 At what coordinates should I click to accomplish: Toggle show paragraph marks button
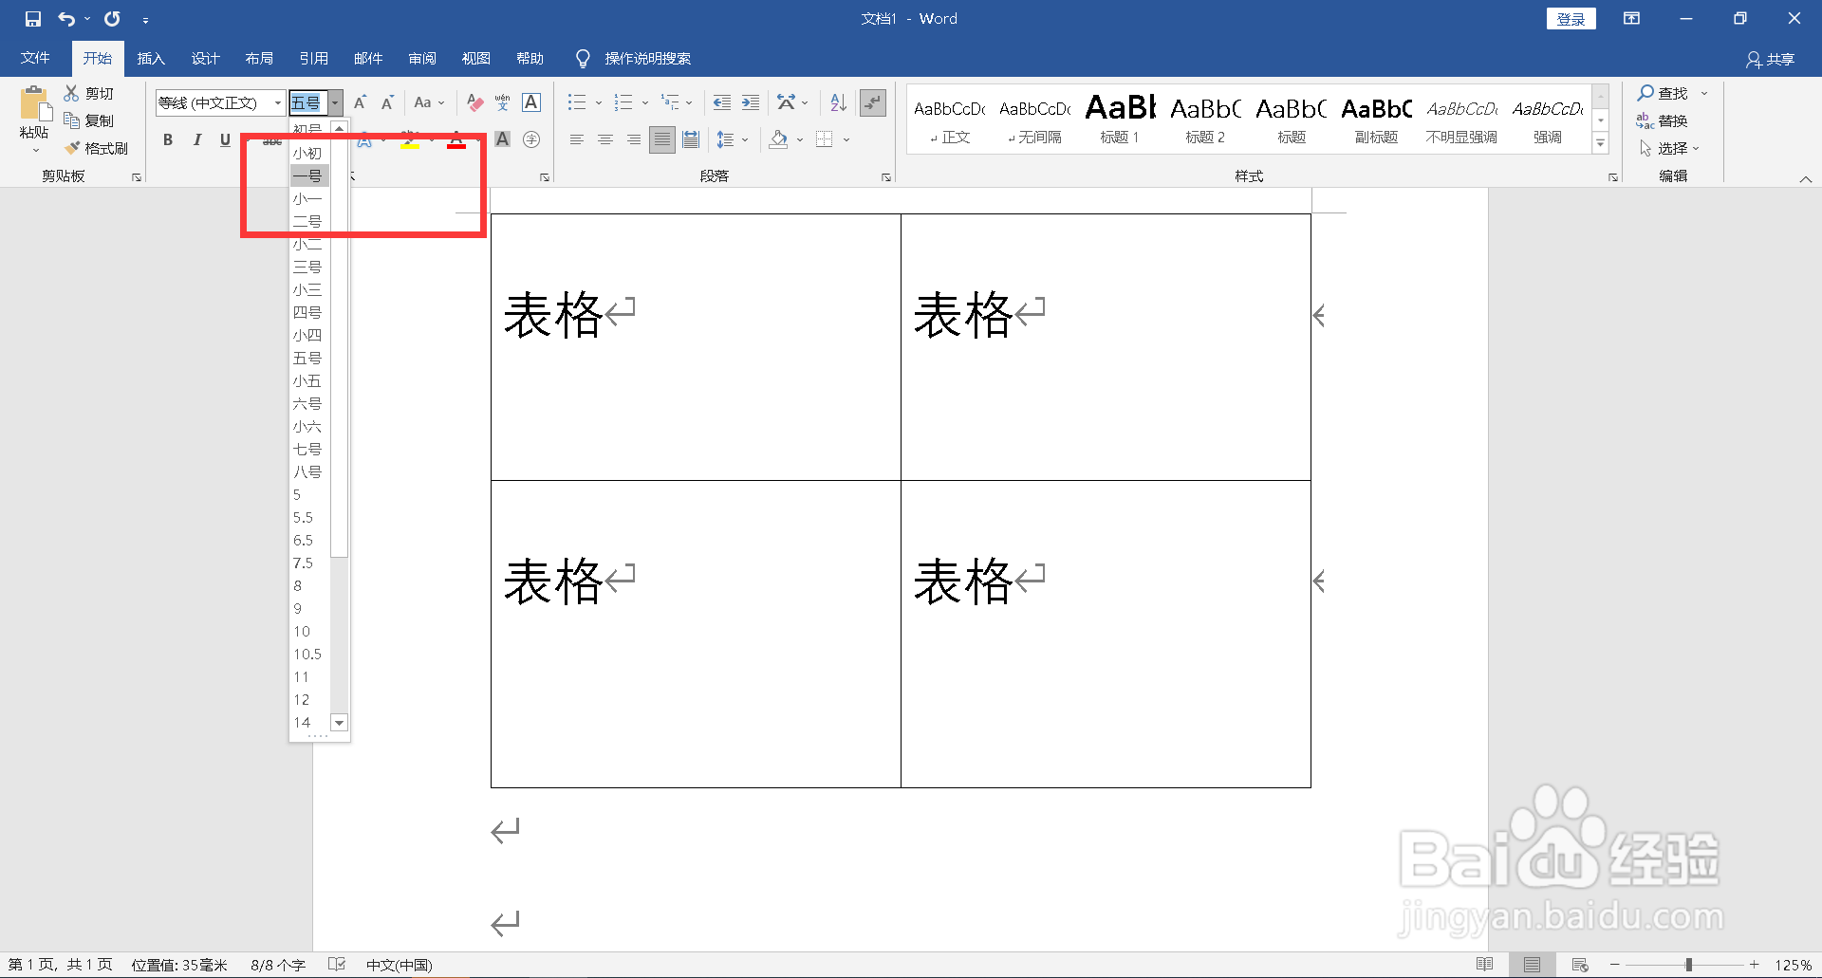pos(873,102)
